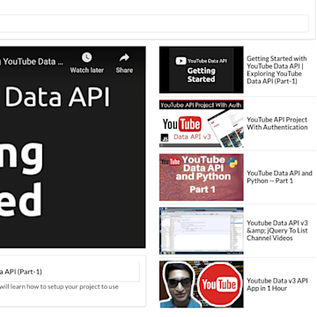Click the embedded video player's title text

pos(32,62)
